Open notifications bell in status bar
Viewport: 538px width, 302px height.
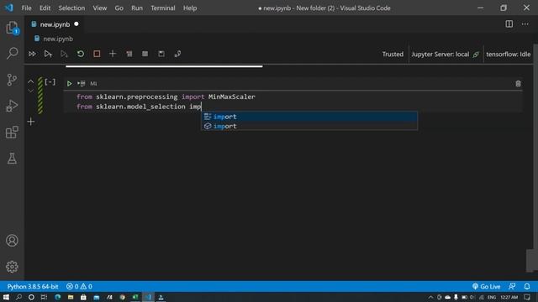pos(527,286)
